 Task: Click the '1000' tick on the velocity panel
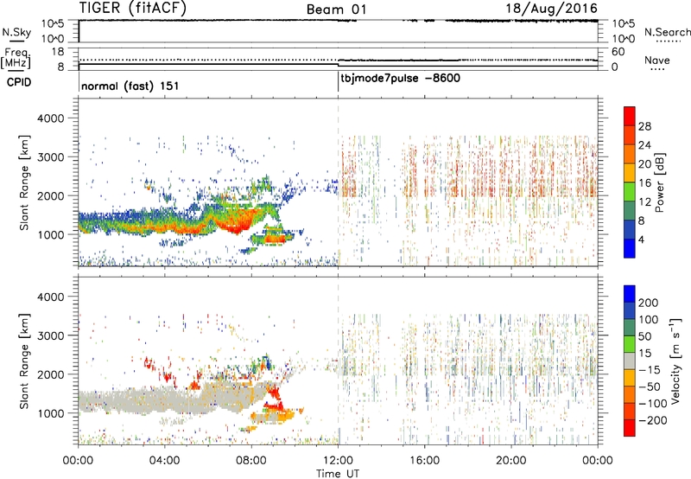click(50, 413)
